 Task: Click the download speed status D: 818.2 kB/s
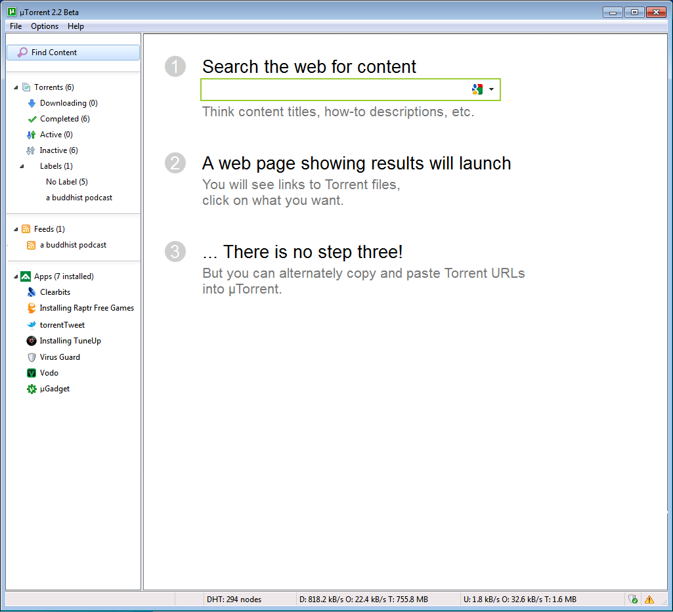(364, 599)
